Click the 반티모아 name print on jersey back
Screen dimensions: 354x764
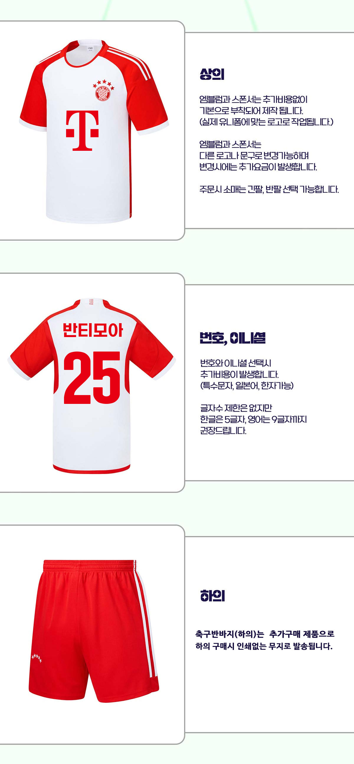click(x=93, y=330)
